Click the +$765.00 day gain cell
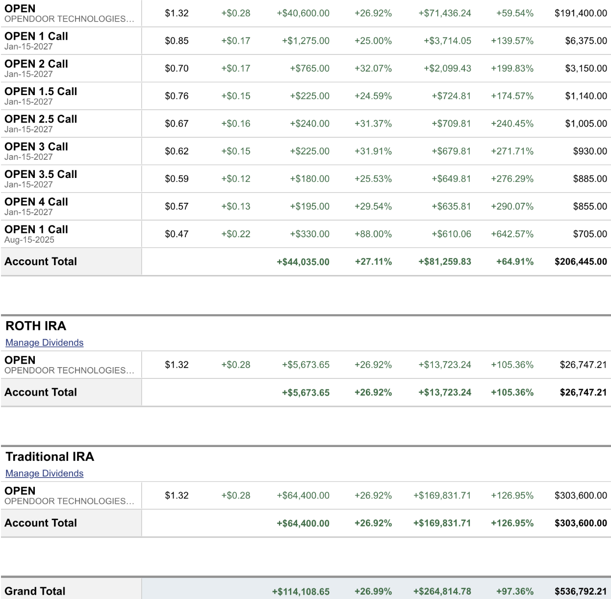This screenshot has width=611, height=599. 309,69
